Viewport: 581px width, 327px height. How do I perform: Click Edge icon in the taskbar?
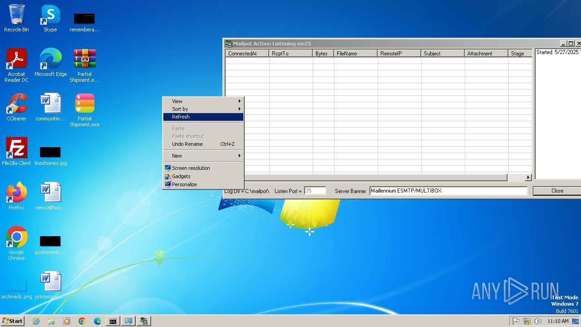tap(98, 321)
